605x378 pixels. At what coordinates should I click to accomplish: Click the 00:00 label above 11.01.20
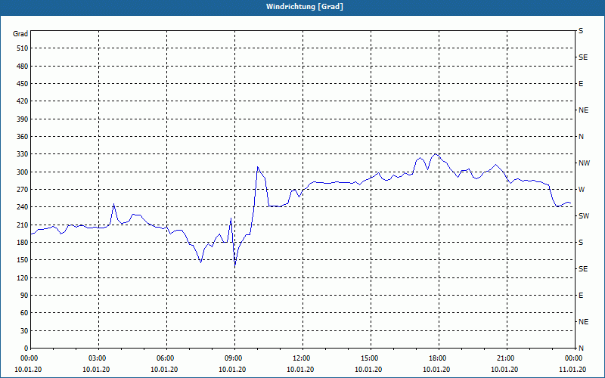[575, 358]
